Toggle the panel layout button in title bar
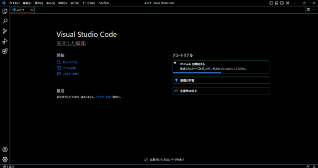Image resolution: width=318 pixels, height=168 pixels. point(277,3)
